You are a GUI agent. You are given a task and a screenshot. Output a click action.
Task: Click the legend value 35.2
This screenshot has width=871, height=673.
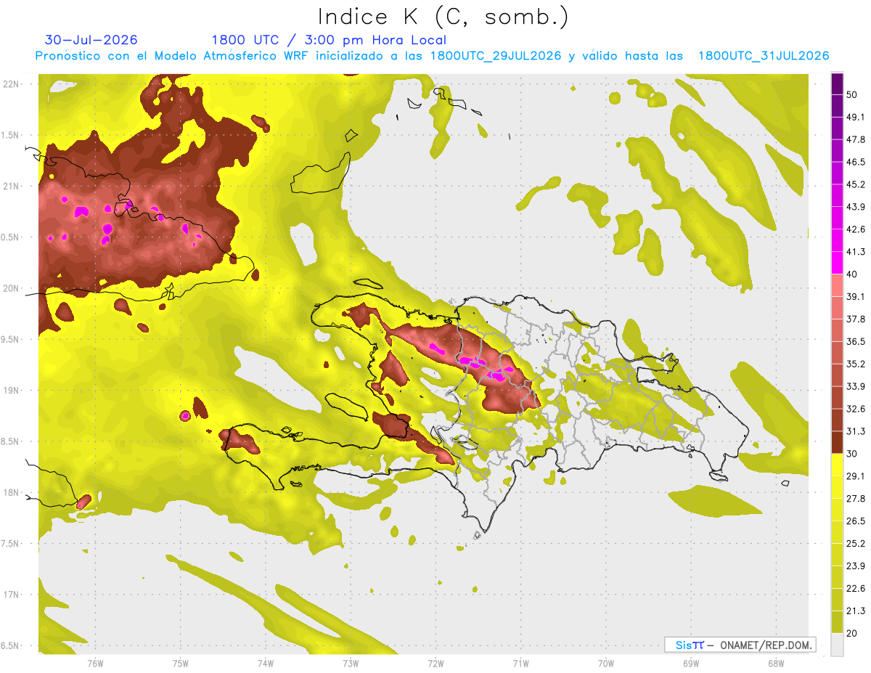(856, 364)
